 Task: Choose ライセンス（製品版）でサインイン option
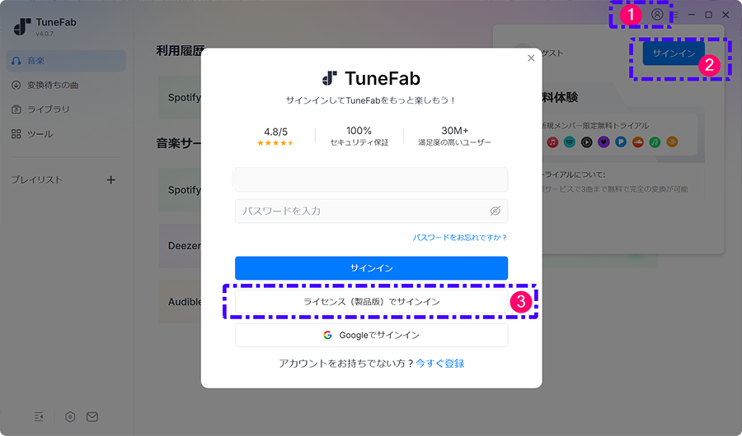(x=372, y=301)
